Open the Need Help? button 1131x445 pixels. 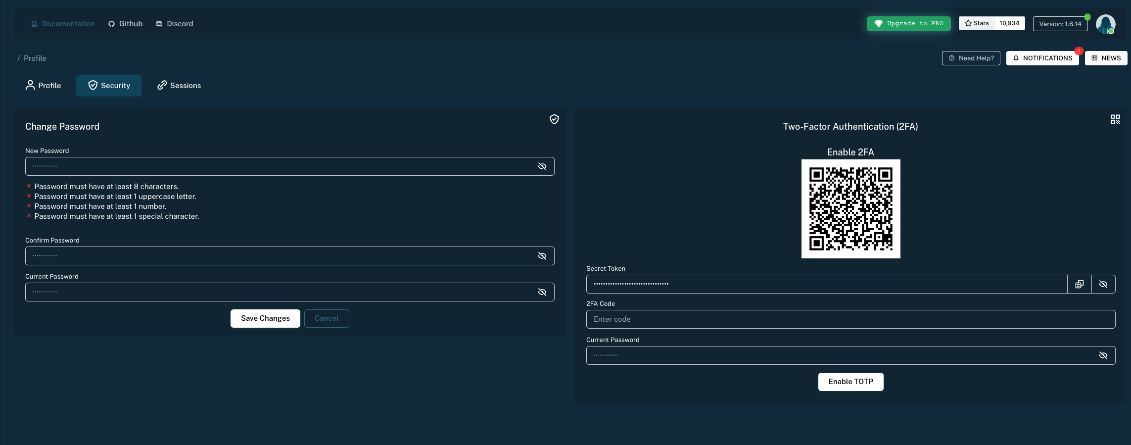(x=971, y=58)
